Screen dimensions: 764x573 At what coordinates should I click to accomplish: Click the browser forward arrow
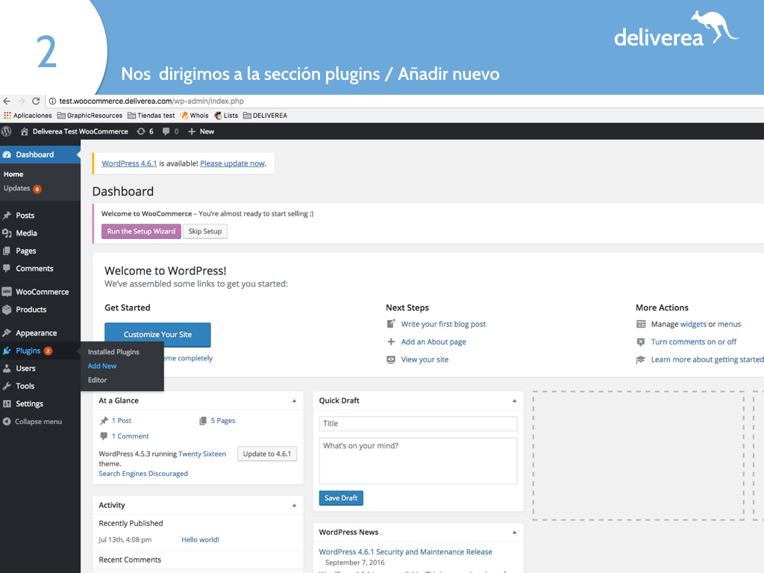[x=21, y=101]
